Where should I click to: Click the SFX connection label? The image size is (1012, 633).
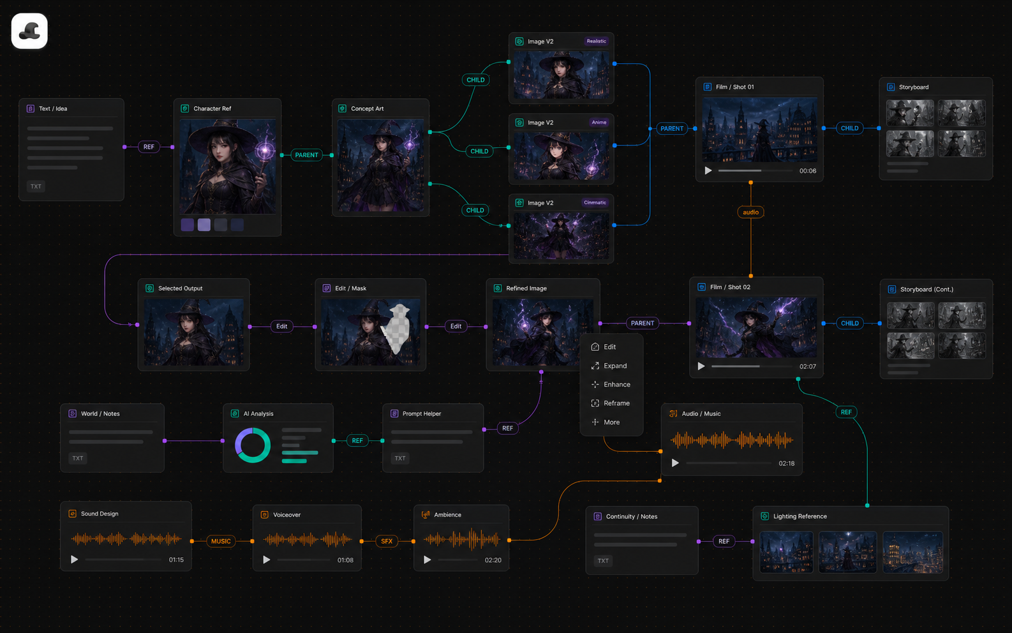[387, 541]
